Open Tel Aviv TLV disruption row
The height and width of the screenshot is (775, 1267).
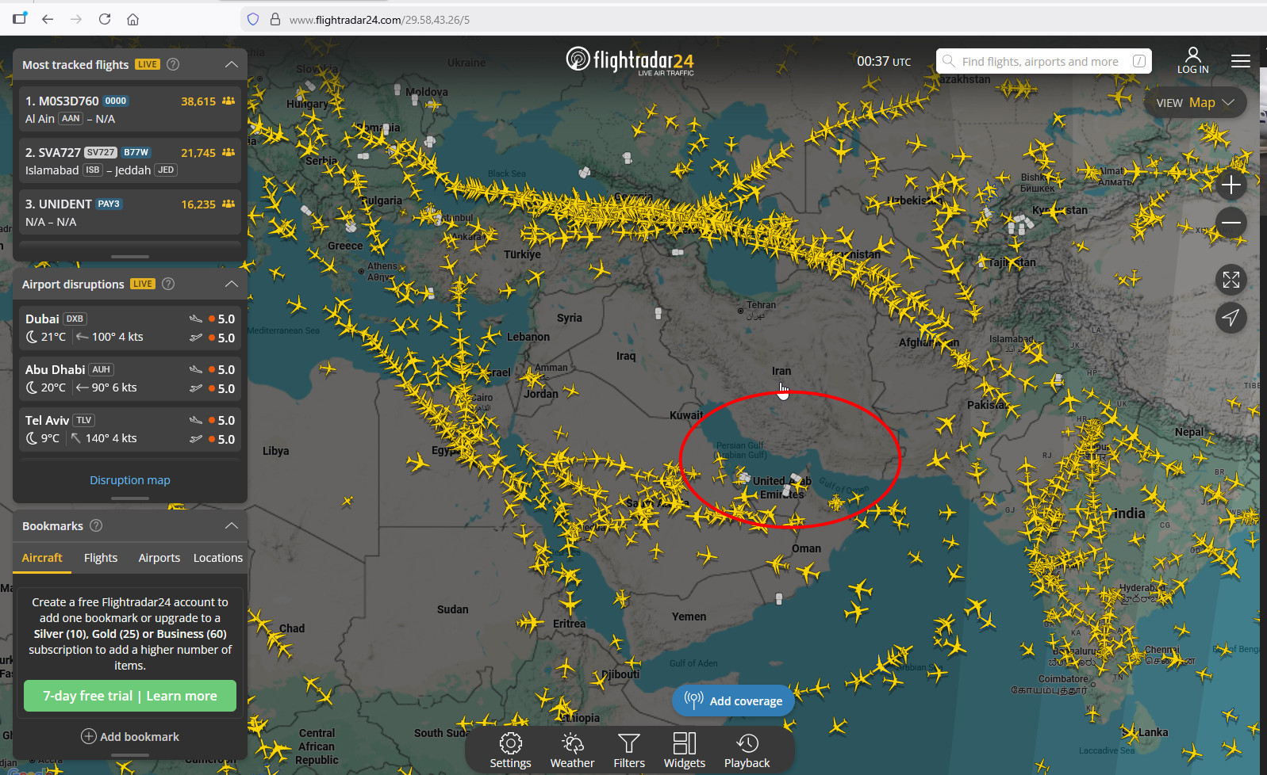[x=130, y=429]
